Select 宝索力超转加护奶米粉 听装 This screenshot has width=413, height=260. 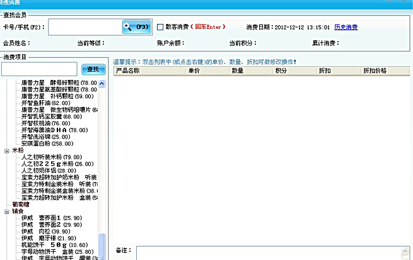pos(59,178)
